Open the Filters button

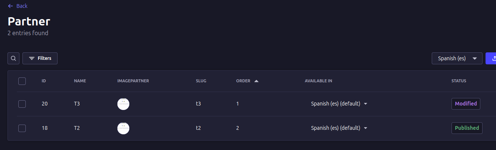(x=40, y=58)
